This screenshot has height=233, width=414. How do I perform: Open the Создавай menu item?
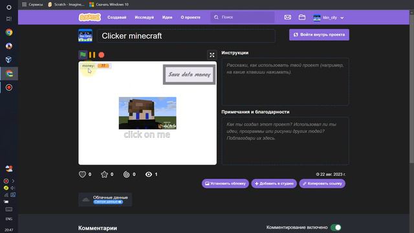point(116,17)
